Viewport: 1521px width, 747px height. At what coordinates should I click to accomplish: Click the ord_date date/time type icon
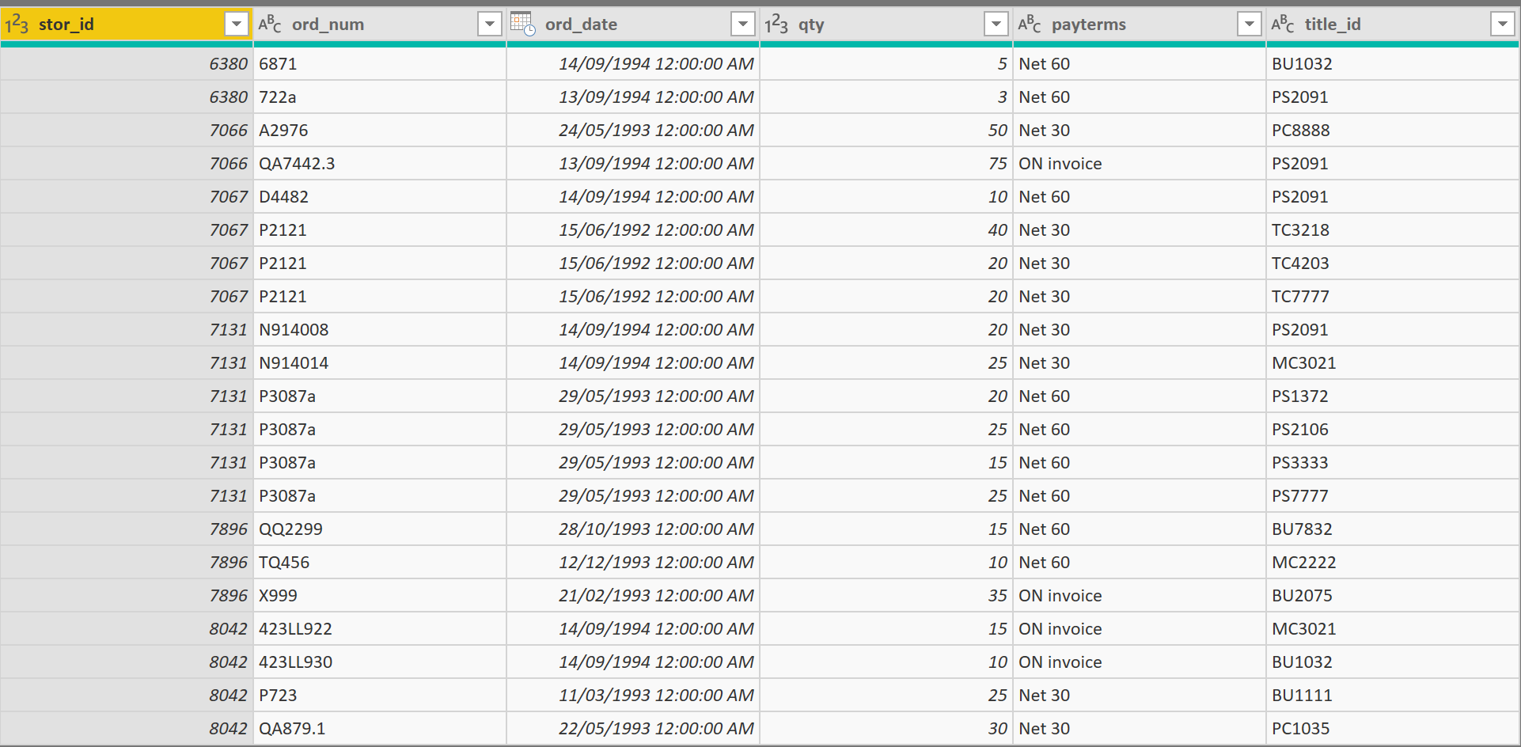tap(522, 25)
